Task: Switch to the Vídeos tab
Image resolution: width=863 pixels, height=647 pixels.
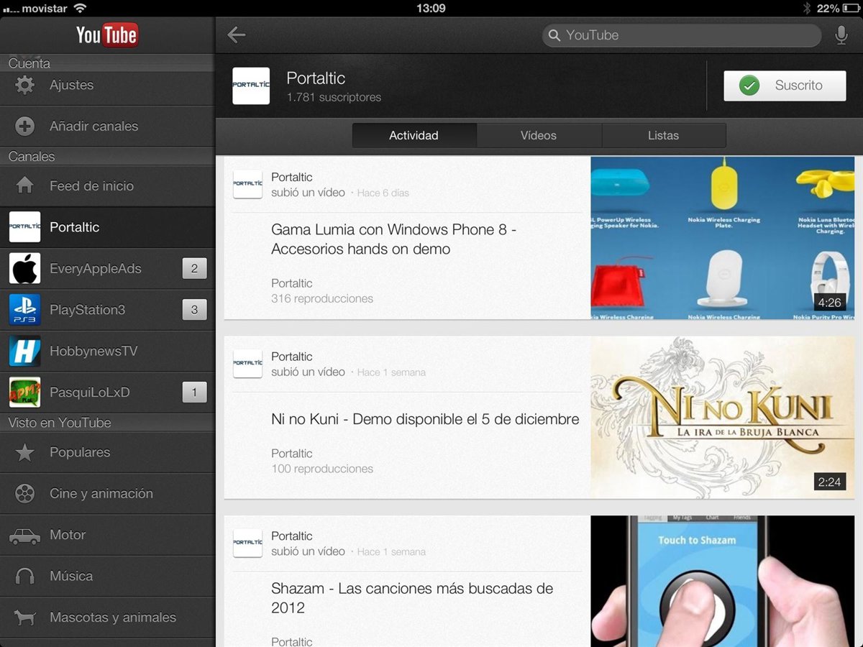Action: pyautogui.click(x=539, y=135)
